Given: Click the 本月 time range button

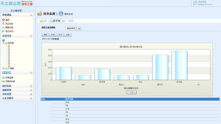Looking at the screenshot, I should (x=60, y=35).
